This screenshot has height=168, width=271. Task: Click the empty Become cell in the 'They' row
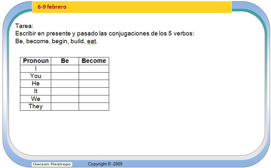click(94, 106)
